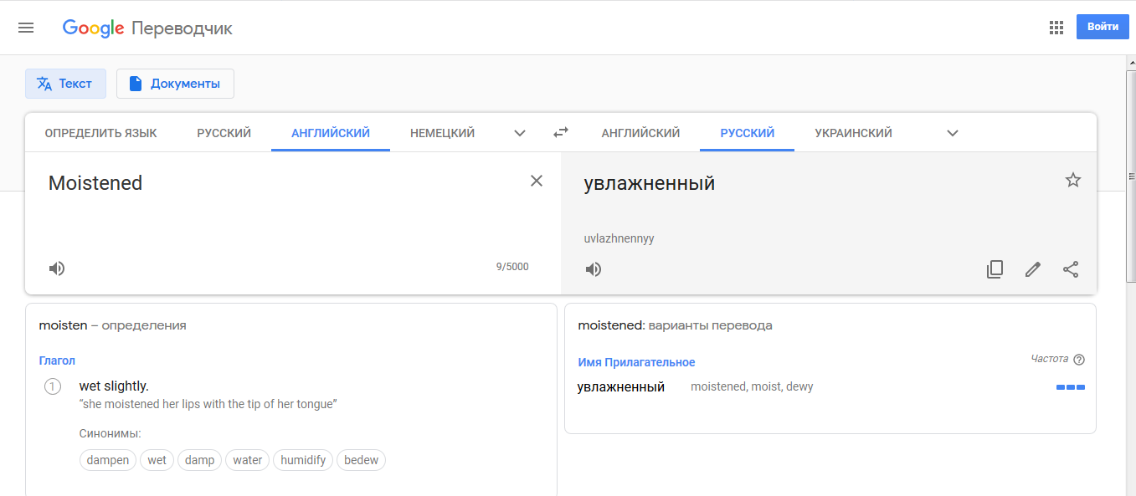Screen dimensions: 1136x496
Task: Choose Украинский as target language
Action: (854, 133)
